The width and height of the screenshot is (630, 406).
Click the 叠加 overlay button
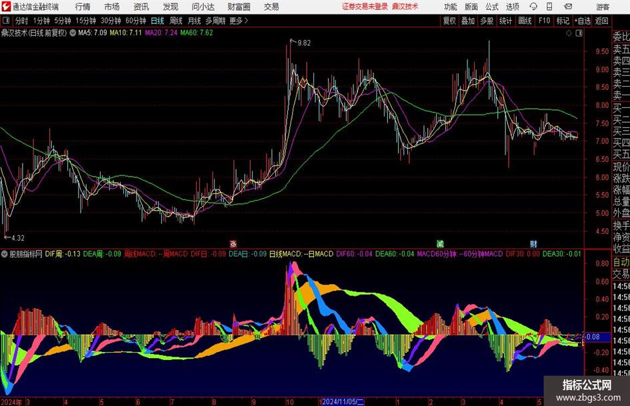point(468,21)
